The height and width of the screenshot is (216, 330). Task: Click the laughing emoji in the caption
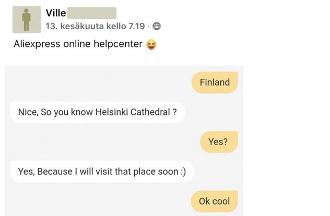click(151, 44)
